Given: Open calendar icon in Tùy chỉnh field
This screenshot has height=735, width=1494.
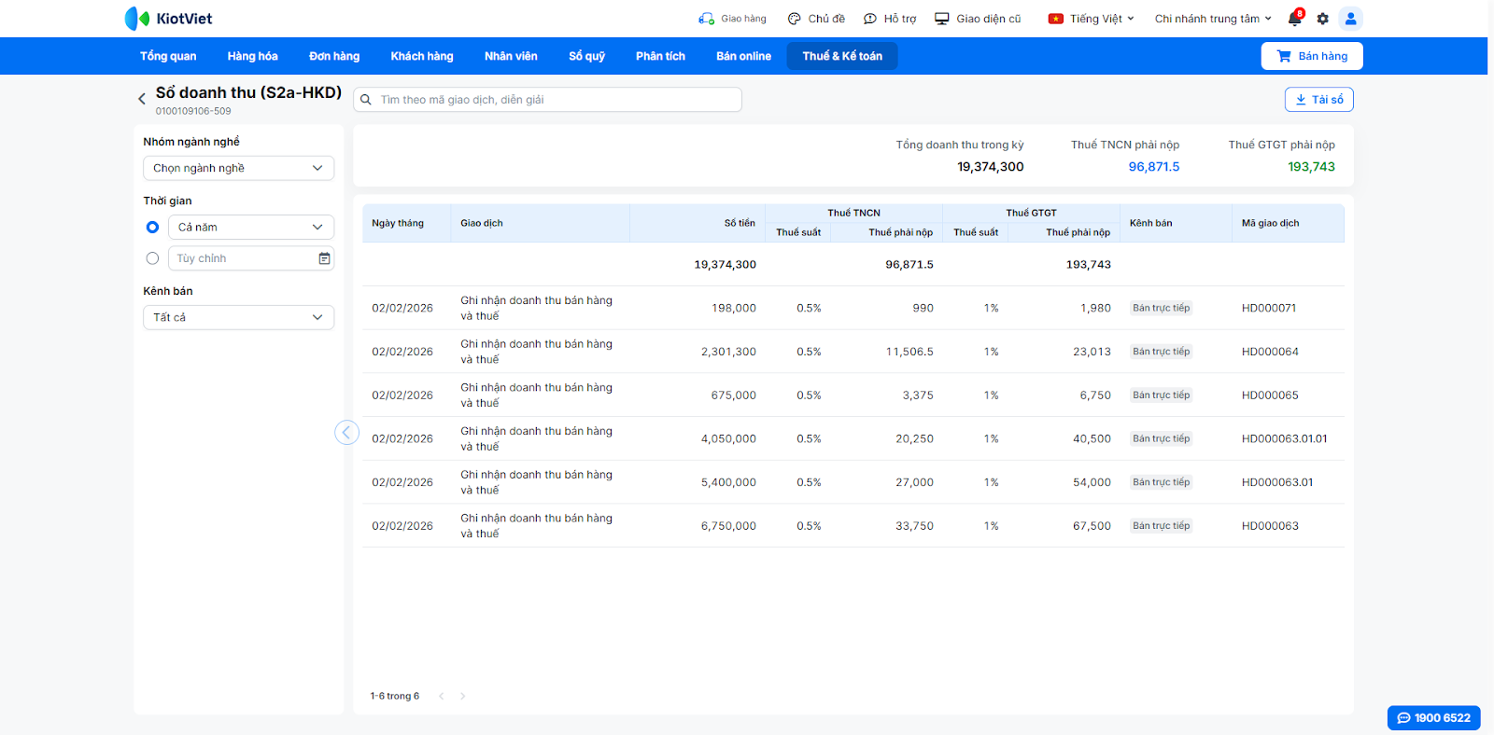Looking at the screenshot, I should pos(324,258).
